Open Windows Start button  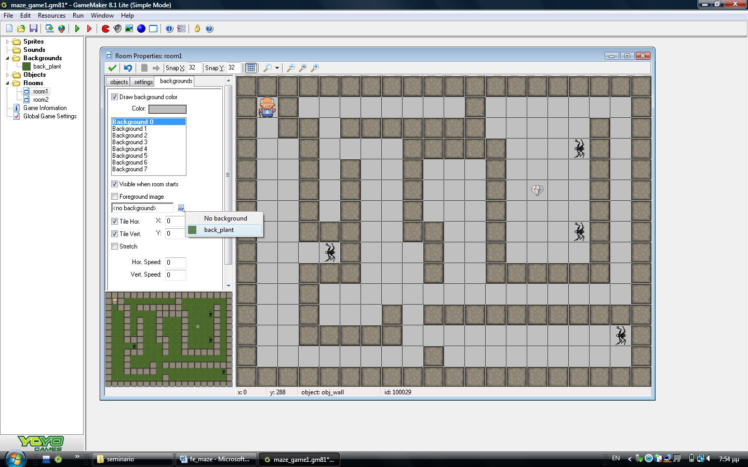(15, 459)
